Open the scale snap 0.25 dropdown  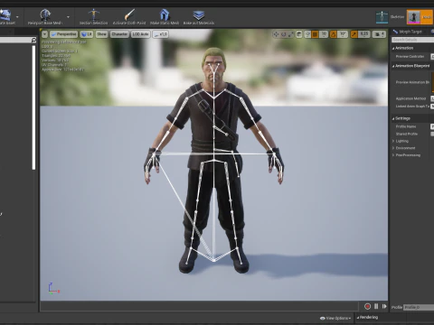(x=364, y=34)
